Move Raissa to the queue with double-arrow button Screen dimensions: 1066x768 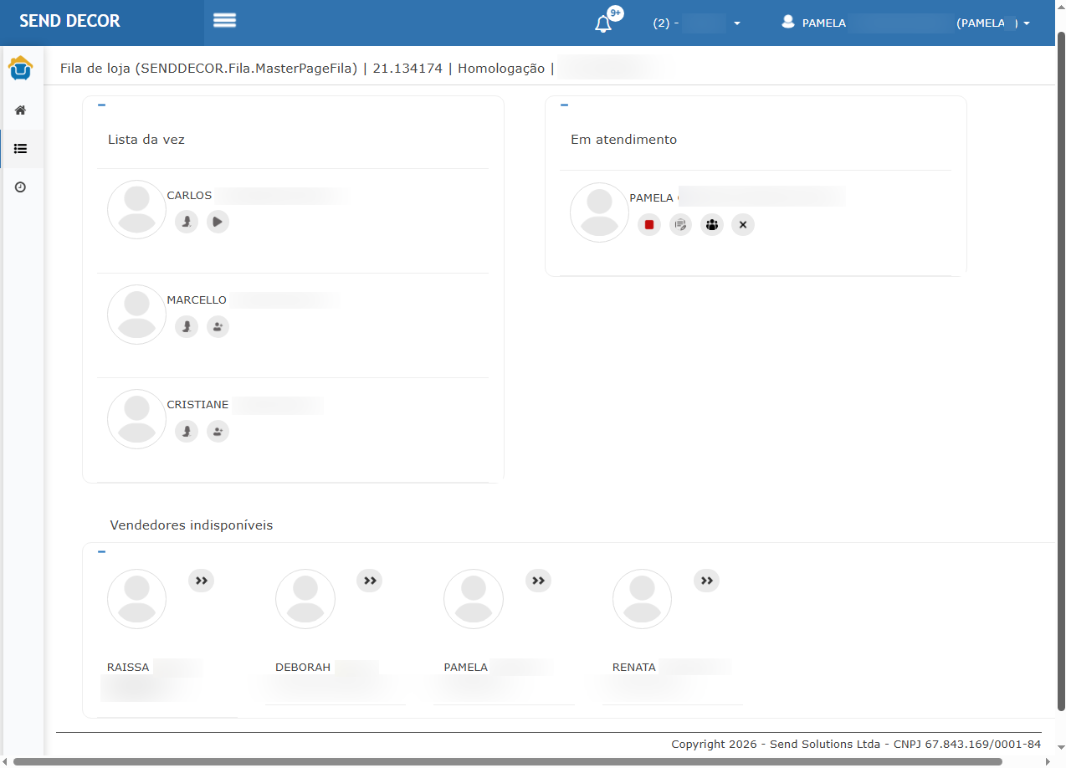[201, 580]
